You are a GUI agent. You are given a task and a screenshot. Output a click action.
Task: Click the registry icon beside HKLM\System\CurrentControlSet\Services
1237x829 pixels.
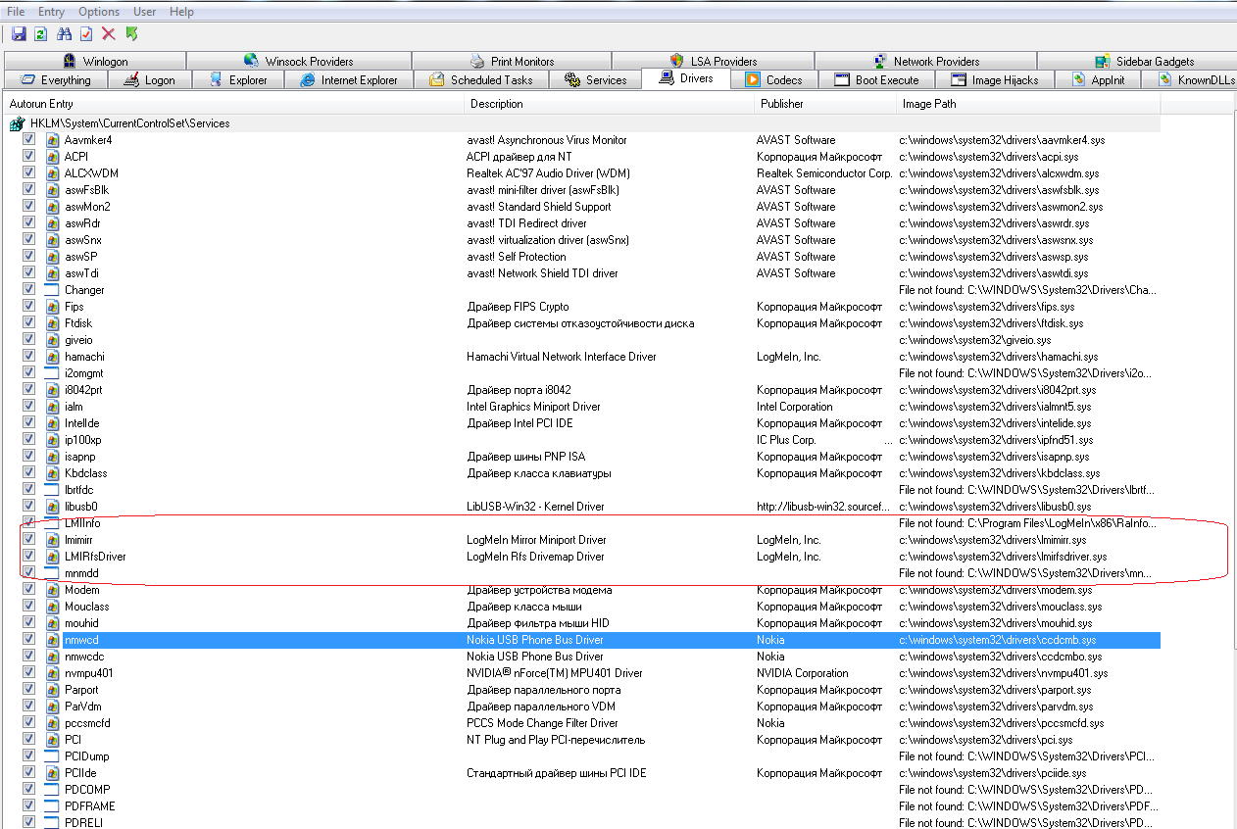click(x=17, y=123)
